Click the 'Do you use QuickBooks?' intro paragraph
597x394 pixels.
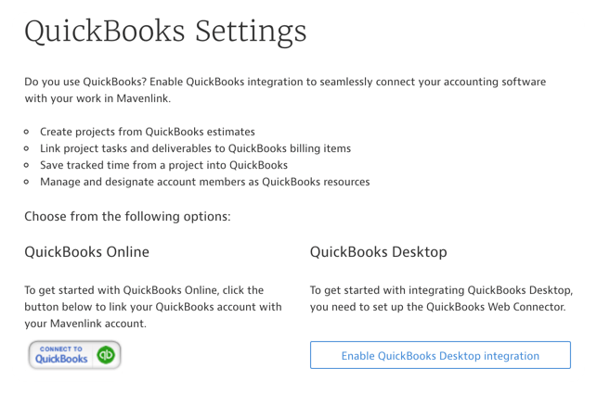point(285,90)
